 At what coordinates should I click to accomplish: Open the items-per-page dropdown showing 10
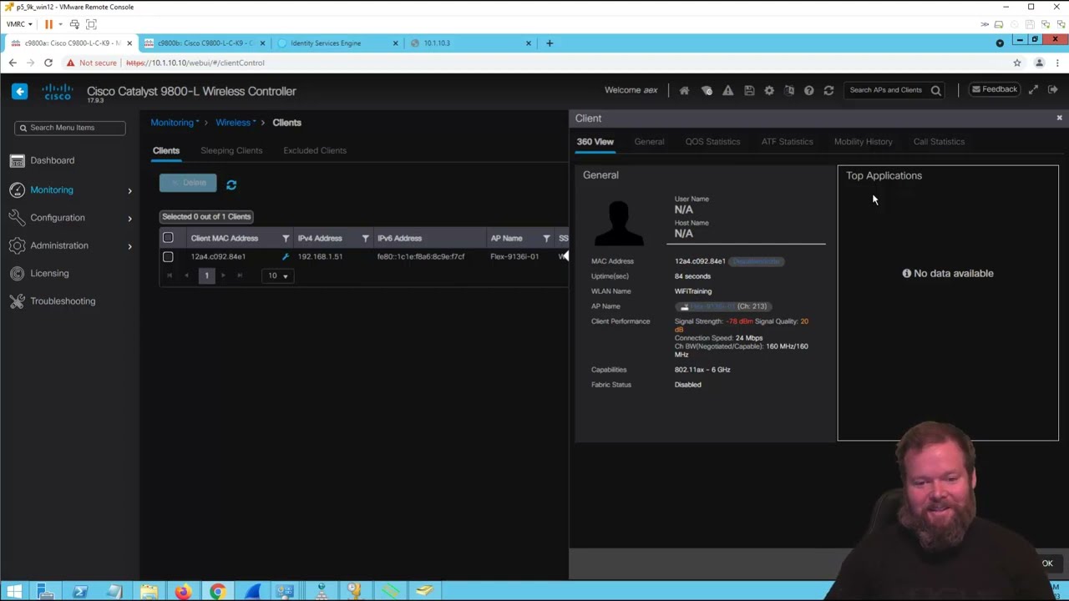point(277,275)
